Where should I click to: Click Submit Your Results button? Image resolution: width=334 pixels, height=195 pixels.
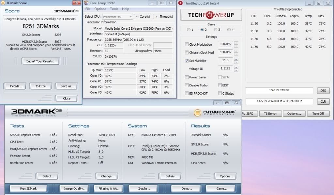41,61
